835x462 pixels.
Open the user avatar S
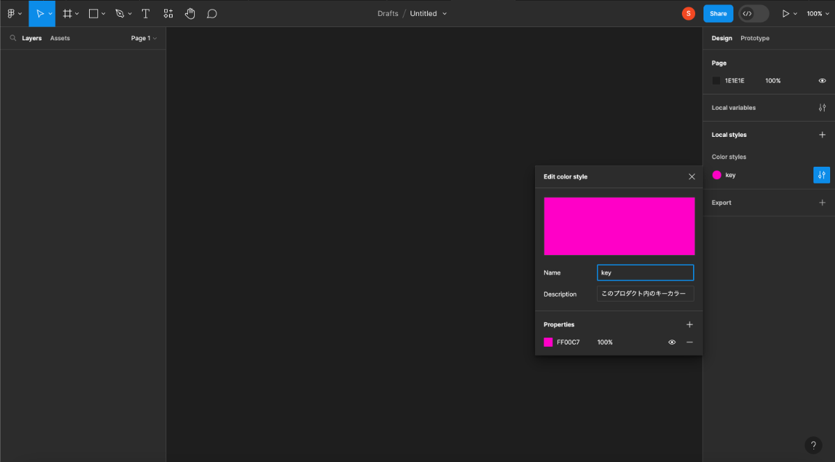coord(688,13)
